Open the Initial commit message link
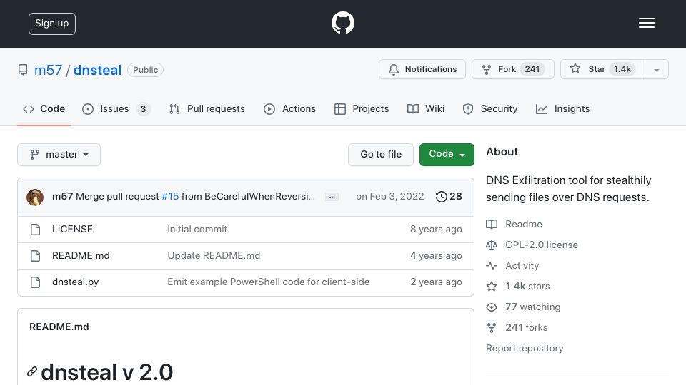This screenshot has width=686, height=385. coord(197,229)
